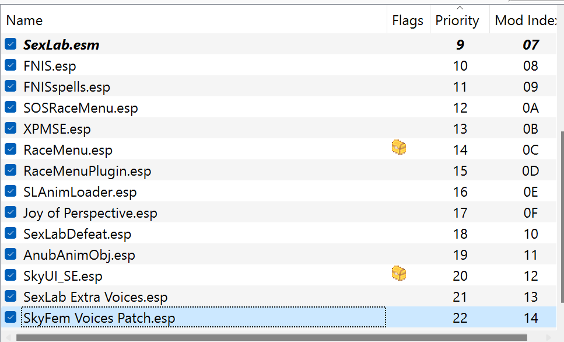Screen dimensions: 564x342
Task: Click the horizontal scrollbar thumb of plugin list
Action: click(272, 338)
